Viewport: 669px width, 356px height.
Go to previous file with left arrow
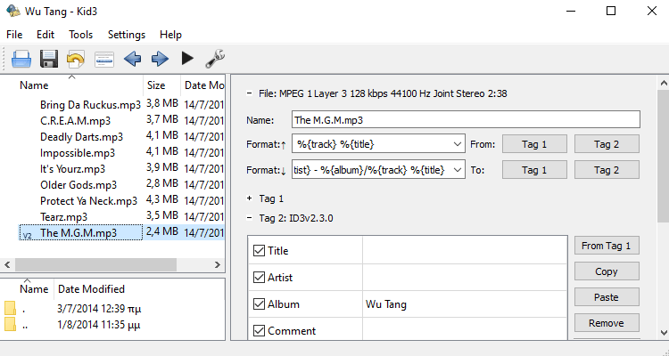pyautogui.click(x=132, y=59)
